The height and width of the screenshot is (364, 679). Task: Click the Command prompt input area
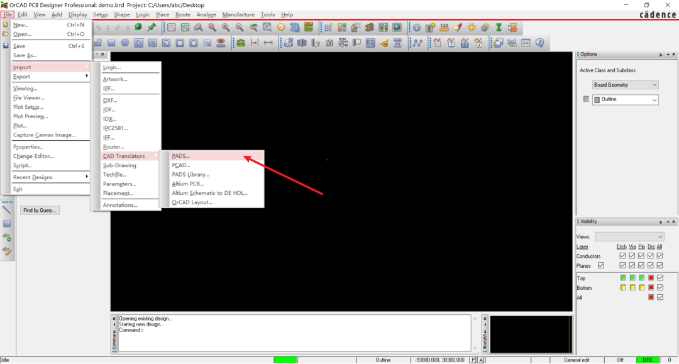(294, 333)
